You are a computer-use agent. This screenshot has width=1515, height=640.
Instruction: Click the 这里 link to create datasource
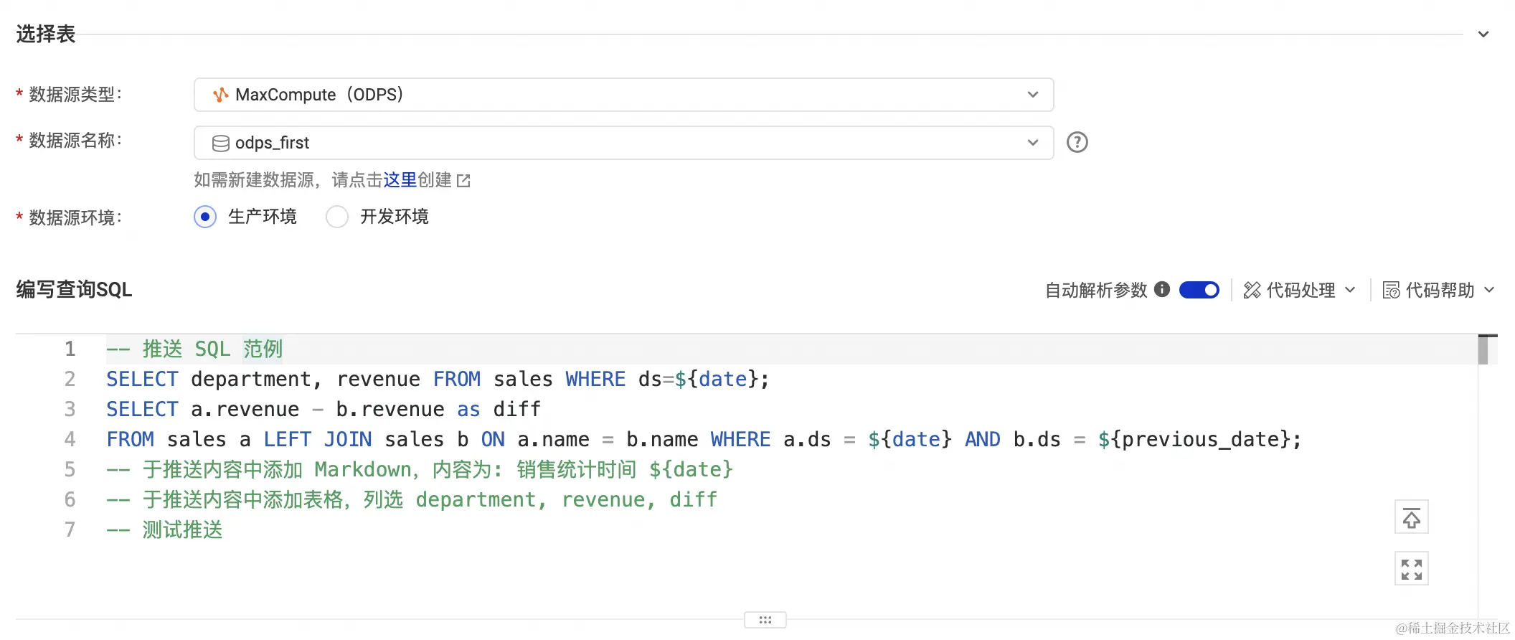pos(400,179)
